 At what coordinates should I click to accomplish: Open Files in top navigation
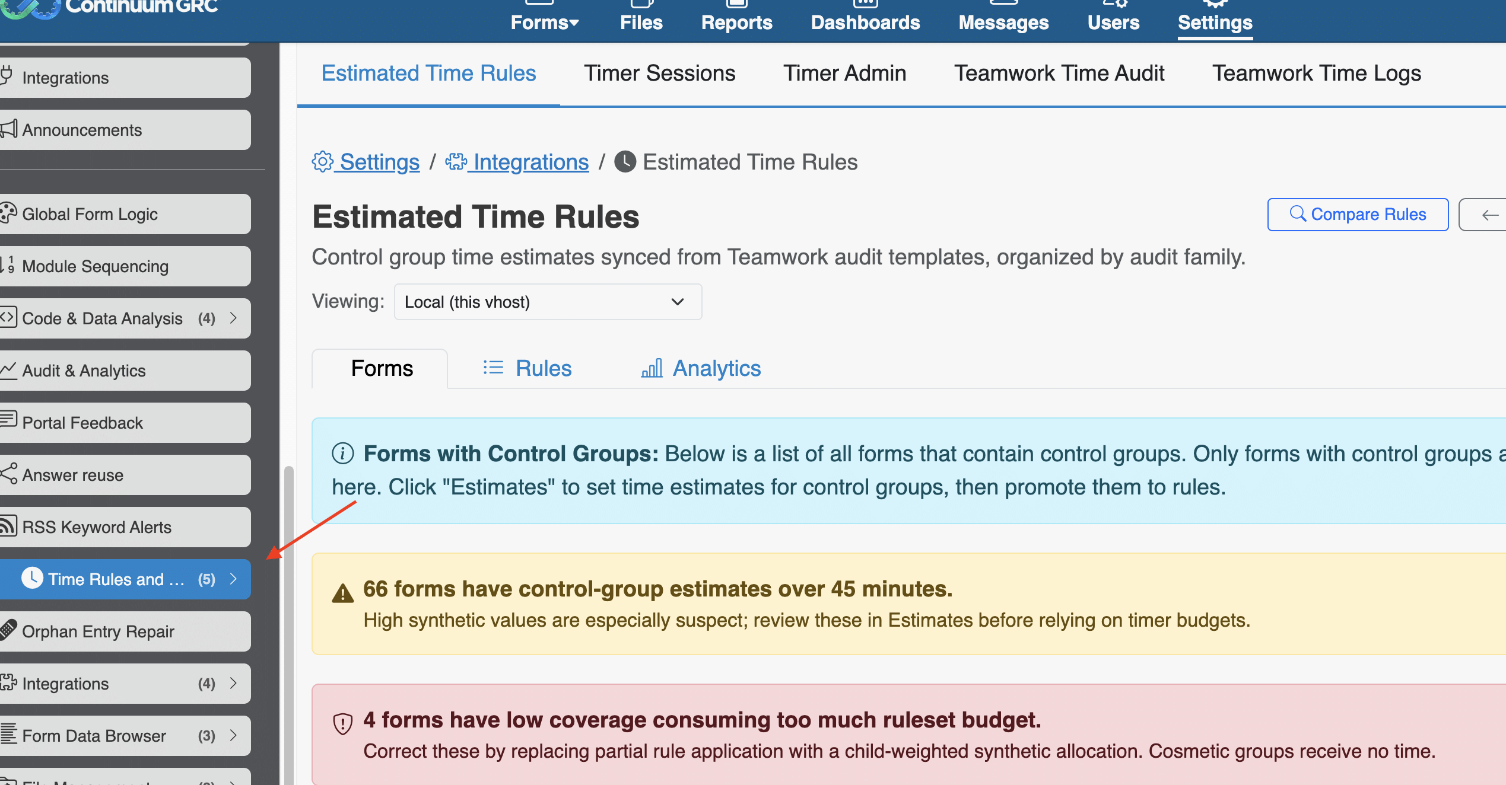(x=641, y=18)
